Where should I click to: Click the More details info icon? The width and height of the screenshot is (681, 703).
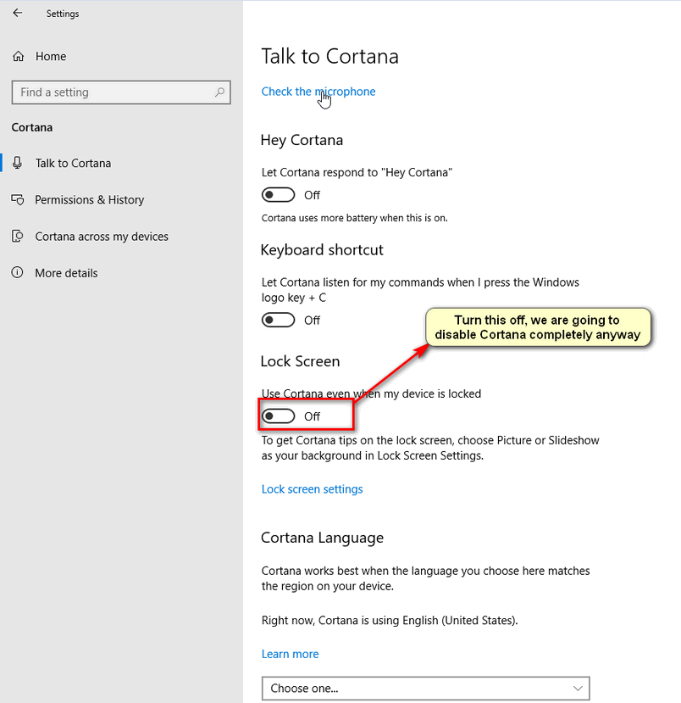point(18,272)
